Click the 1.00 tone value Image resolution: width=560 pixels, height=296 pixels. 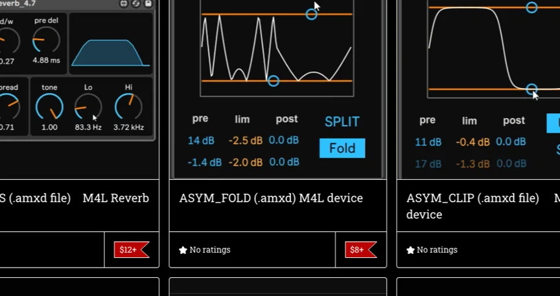[49, 127]
